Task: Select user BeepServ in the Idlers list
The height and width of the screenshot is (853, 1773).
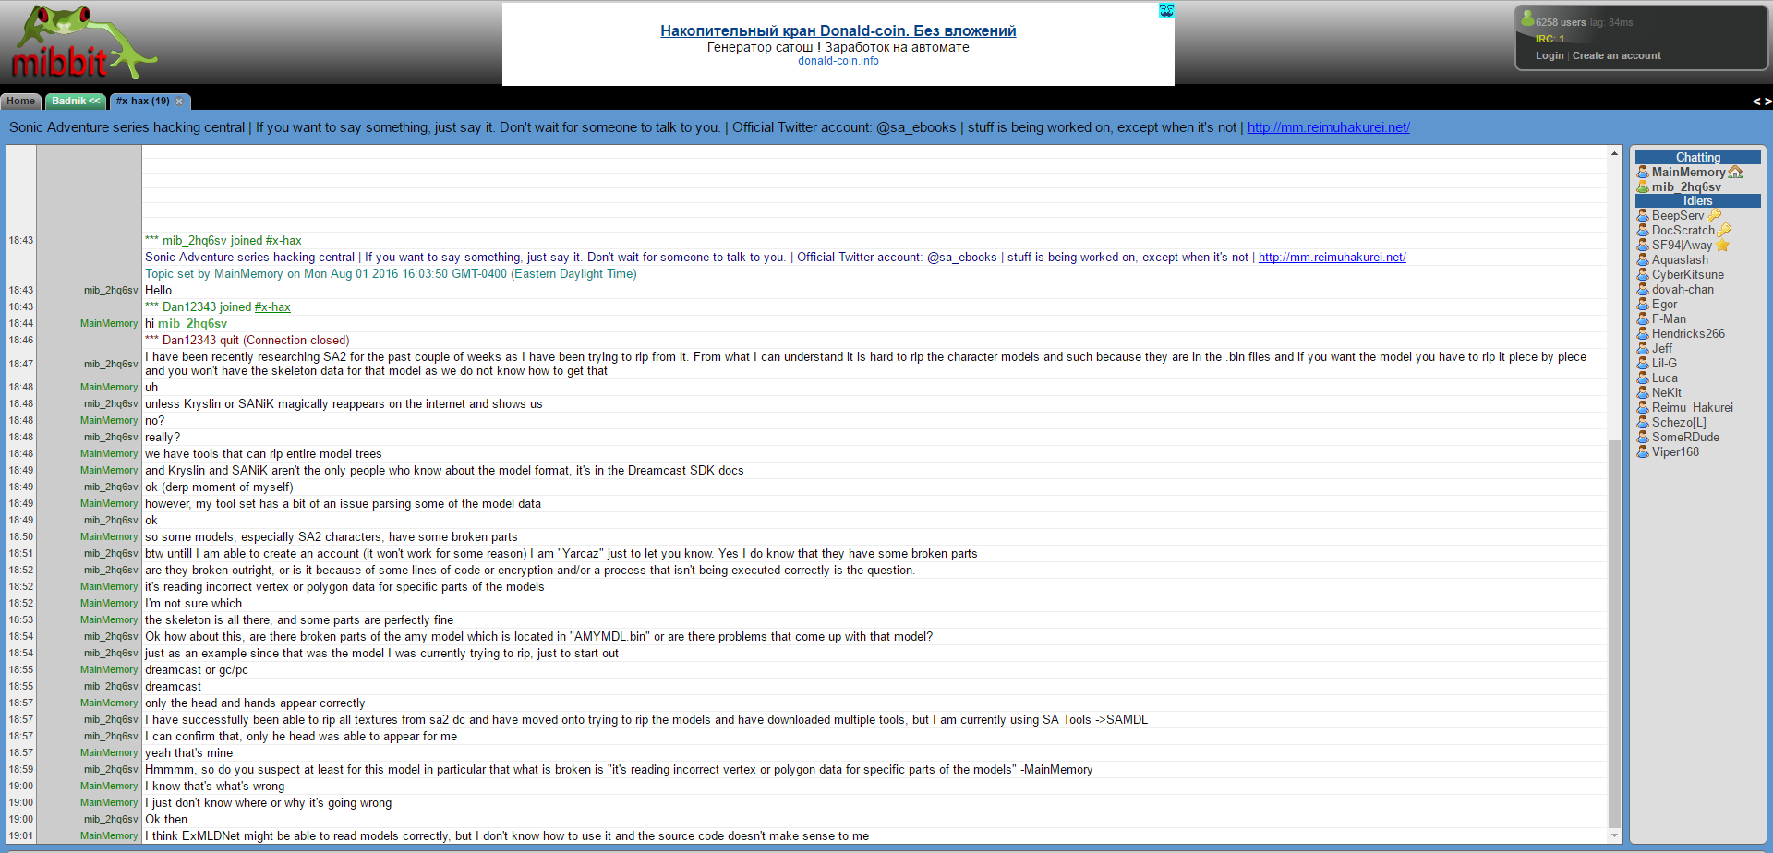Action: point(1678,216)
